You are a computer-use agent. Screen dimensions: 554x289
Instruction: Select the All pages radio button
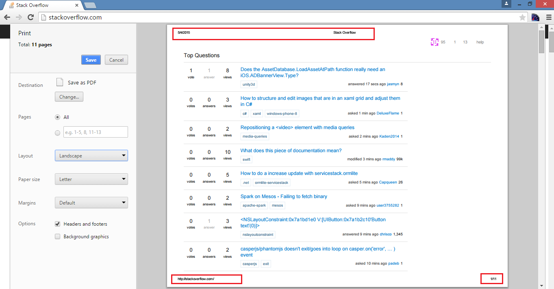pyautogui.click(x=57, y=117)
